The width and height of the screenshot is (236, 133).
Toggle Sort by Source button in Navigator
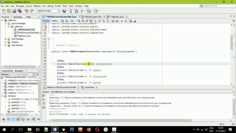(38, 119)
